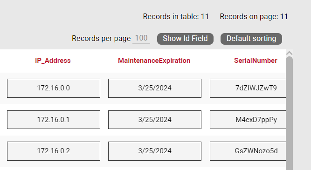Select serial number M4exD7ppPy cell
The height and width of the screenshot is (170, 311).
pyautogui.click(x=248, y=120)
